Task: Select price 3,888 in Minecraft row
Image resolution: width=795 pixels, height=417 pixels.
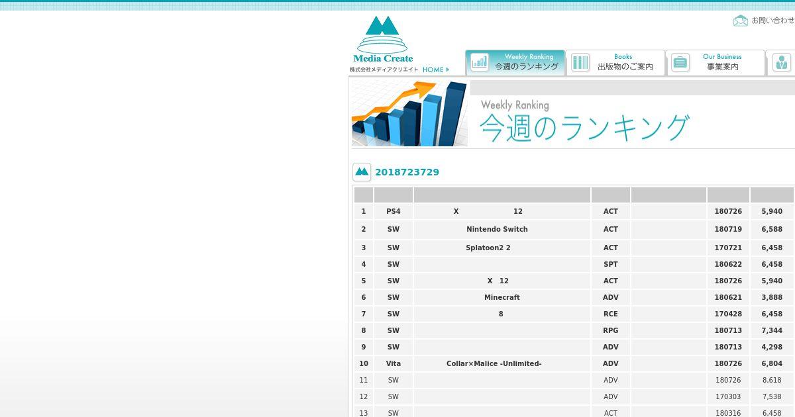Action: pos(772,297)
